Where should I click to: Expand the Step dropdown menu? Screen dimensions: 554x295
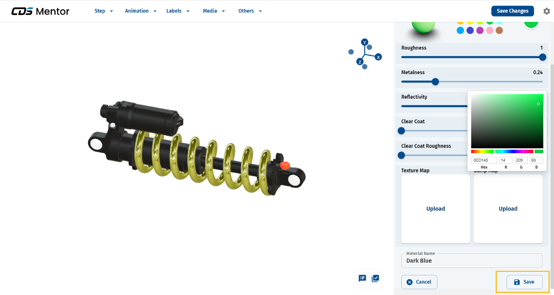pos(104,11)
